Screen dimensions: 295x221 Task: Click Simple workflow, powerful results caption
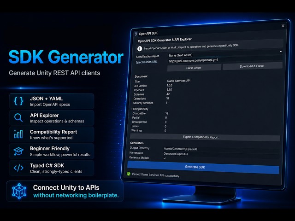pos(60,155)
